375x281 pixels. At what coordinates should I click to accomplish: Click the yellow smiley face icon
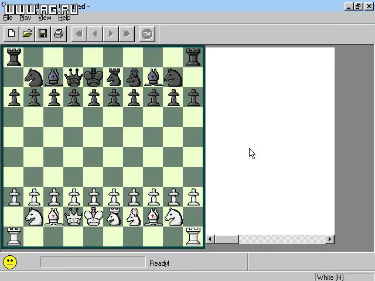(x=10, y=262)
